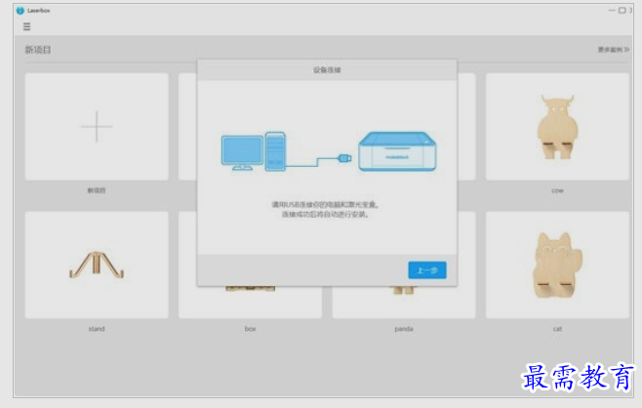Click the USB plug illustration
642x408 pixels.
click(x=344, y=158)
